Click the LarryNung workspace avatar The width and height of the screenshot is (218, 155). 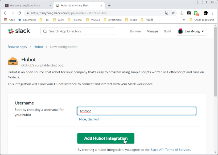click(180, 31)
